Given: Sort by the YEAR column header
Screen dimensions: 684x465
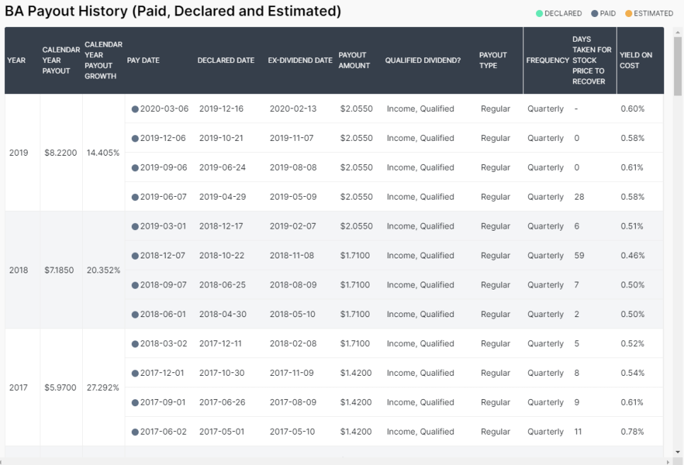Looking at the screenshot, I should tap(16, 60).
